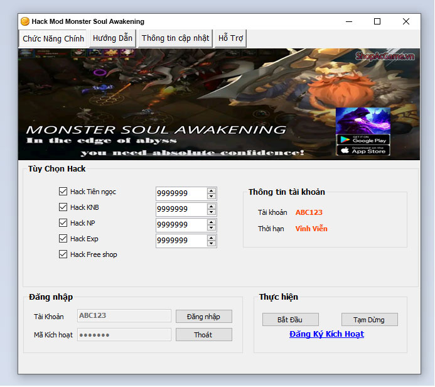Screen dimensions: 435x387
Task: Toggle Hack Exp checkbox
Action: [x=63, y=239]
